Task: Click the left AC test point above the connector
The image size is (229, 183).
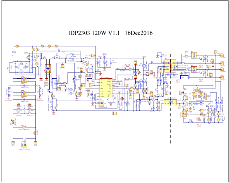Action: 13,142
